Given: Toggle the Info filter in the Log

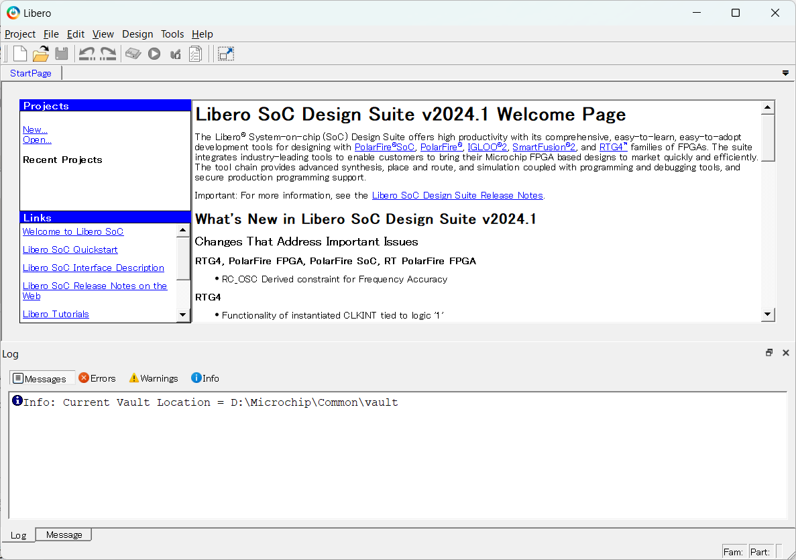Looking at the screenshot, I should pyautogui.click(x=205, y=378).
